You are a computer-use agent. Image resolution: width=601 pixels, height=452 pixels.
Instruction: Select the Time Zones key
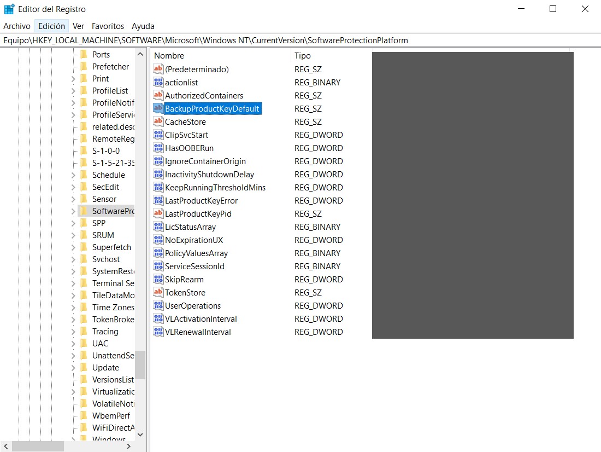tap(113, 307)
